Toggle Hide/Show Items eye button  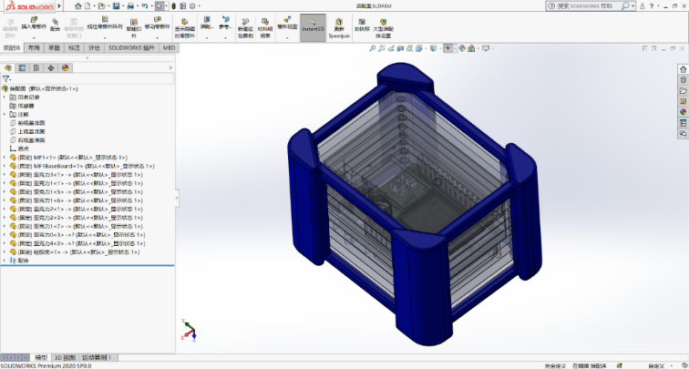(447, 49)
